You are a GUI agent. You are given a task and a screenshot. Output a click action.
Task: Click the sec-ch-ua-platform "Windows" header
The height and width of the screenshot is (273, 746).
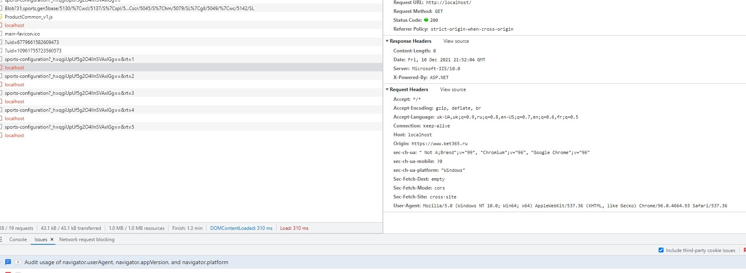[429, 170]
